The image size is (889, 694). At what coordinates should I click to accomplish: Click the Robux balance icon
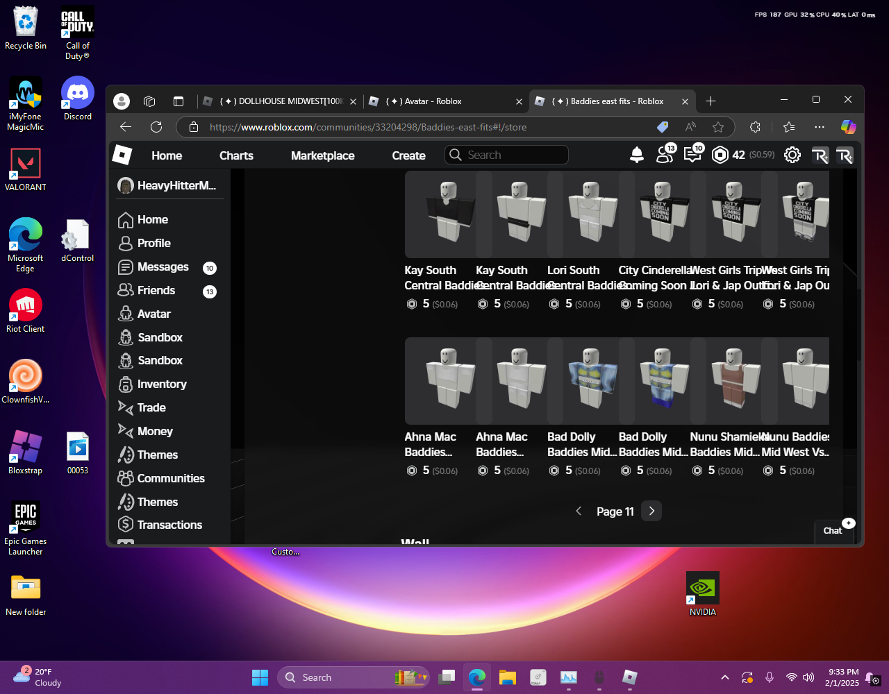click(x=720, y=155)
